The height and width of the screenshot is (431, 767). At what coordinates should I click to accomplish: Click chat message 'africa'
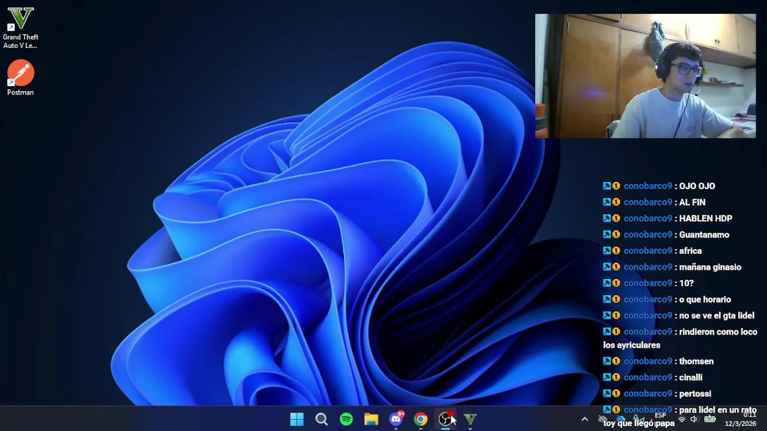[690, 251]
